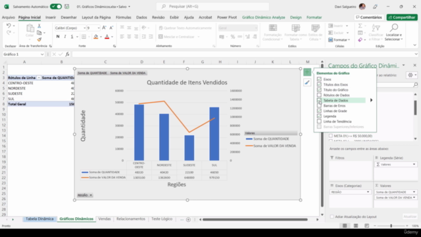Click the insert function fx icon

click(x=67, y=54)
